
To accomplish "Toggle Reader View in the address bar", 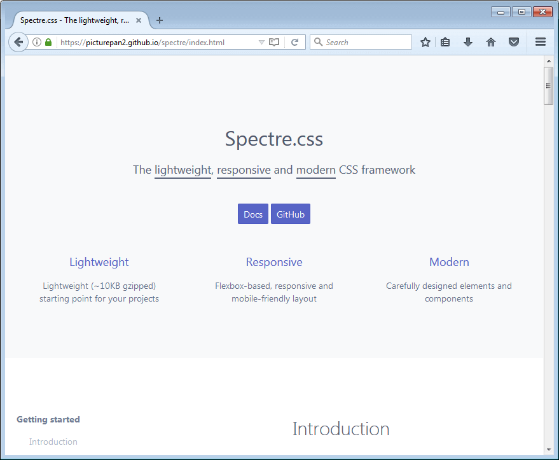I will (274, 42).
